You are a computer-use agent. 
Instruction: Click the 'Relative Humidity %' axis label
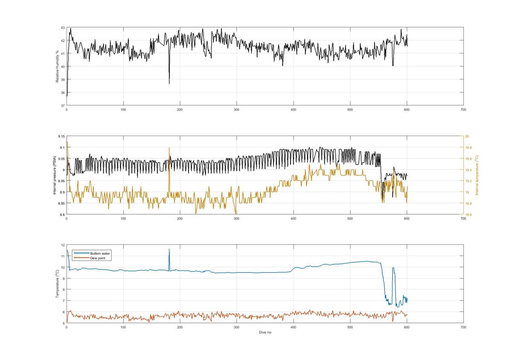click(57, 66)
